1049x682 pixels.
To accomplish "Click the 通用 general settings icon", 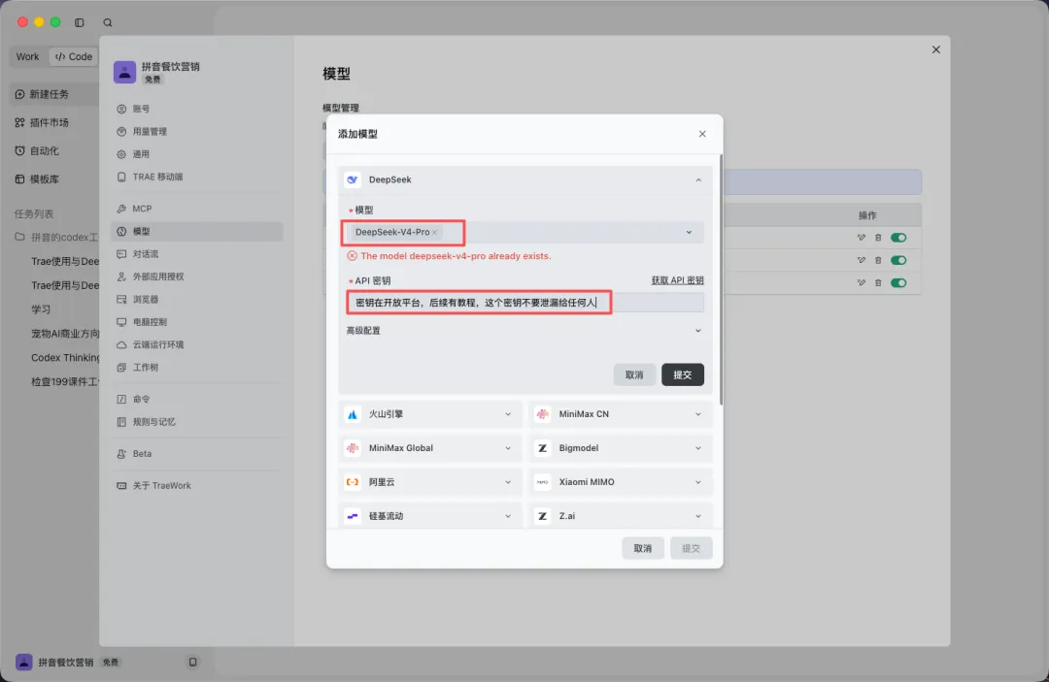I will click(121, 154).
